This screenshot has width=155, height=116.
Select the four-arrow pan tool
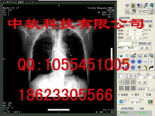[x=127, y=56]
